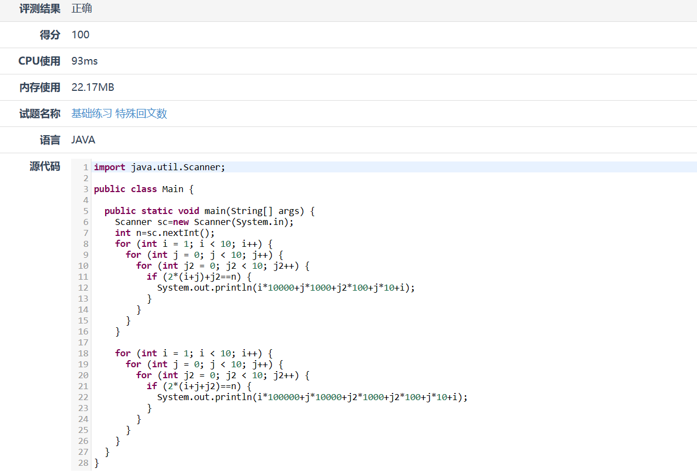Click line number 1 in the gutter
This screenshot has height=474, width=697.
click(x=85, y=167)
